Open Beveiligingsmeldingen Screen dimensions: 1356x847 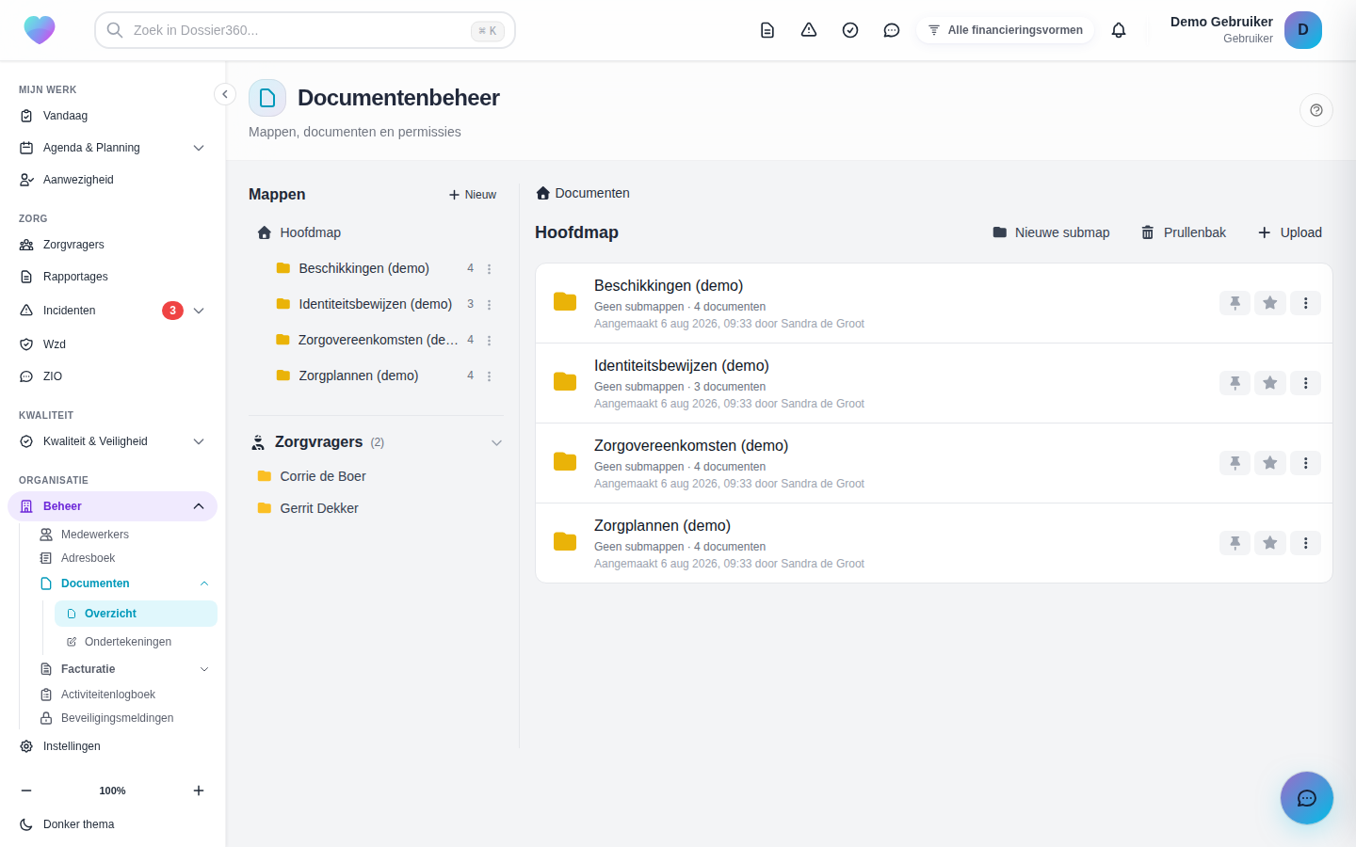(x=124, y=718)
